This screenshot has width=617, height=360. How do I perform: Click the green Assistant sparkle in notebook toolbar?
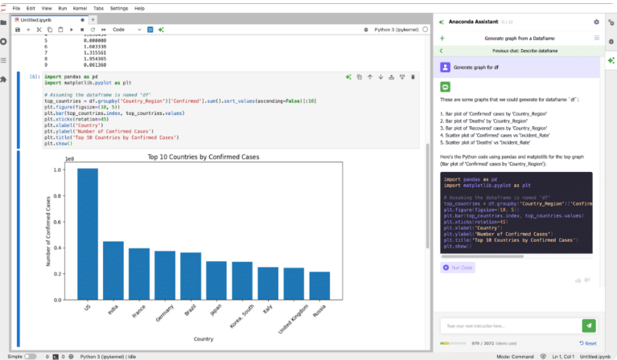click(161, 30)
